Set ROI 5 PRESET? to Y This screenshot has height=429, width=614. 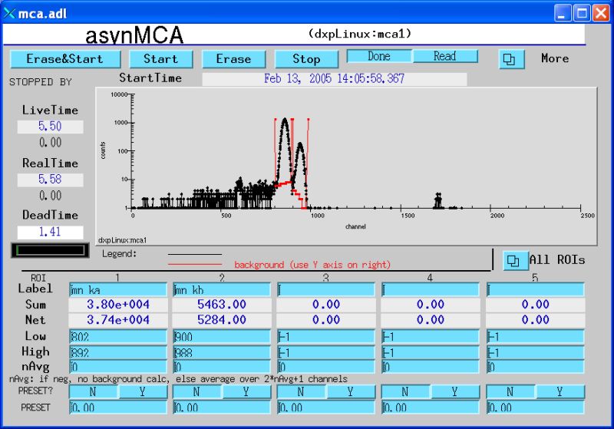pyautogui.click(x=560, y=392)
